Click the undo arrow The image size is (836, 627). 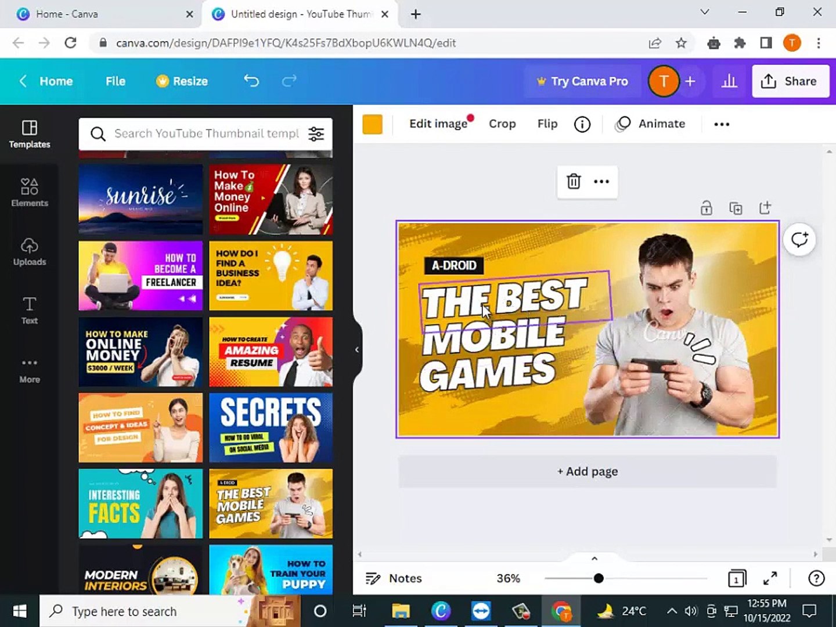pyautogui.click(x=251, y=81)
